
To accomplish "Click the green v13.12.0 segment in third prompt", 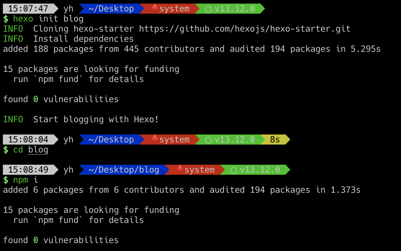I will (x=255, y=170).
